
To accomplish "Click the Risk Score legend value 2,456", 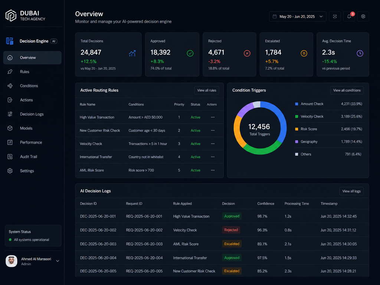I will [351, 129].
